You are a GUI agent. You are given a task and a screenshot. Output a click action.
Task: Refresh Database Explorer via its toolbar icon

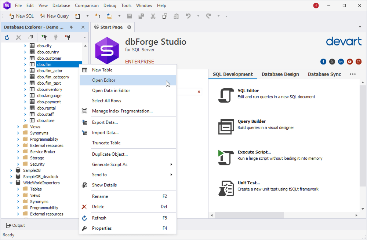point(7,37)
